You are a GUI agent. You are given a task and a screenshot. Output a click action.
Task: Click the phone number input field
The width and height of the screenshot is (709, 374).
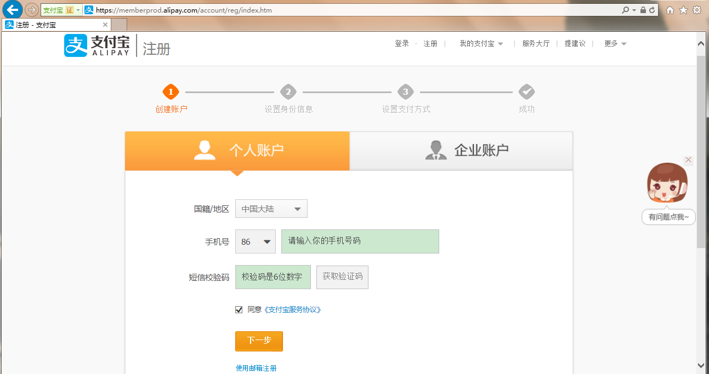[360, 241]
